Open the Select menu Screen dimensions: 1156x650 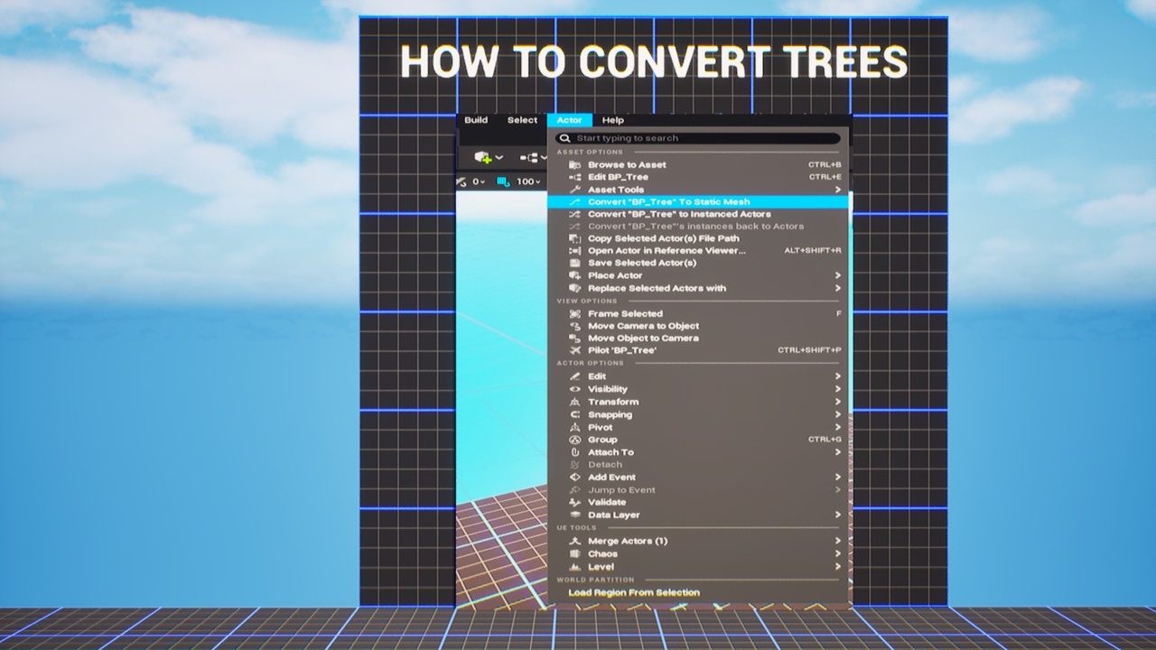pyautogui.click(x=522, y=120)
